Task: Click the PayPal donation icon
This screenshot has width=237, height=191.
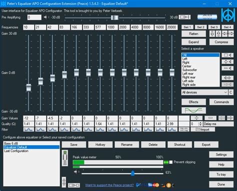Action: click(138, 185)
